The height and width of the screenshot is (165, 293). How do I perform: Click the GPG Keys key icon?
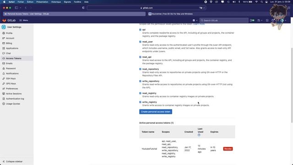[x=4, y=83]
